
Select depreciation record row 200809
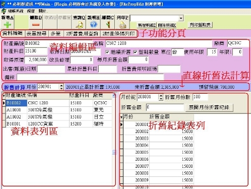pyautogui.click(x=157, y=180)
